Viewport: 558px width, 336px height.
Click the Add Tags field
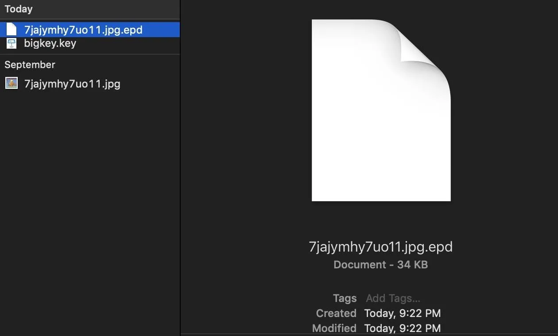pyautogui.click(x=393, y=298)
